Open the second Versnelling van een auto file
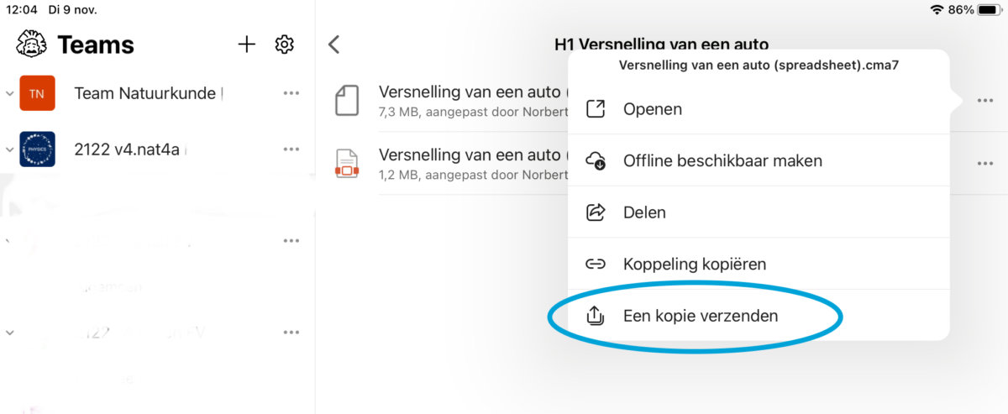The image size is (1008, 414). [470, 155]
